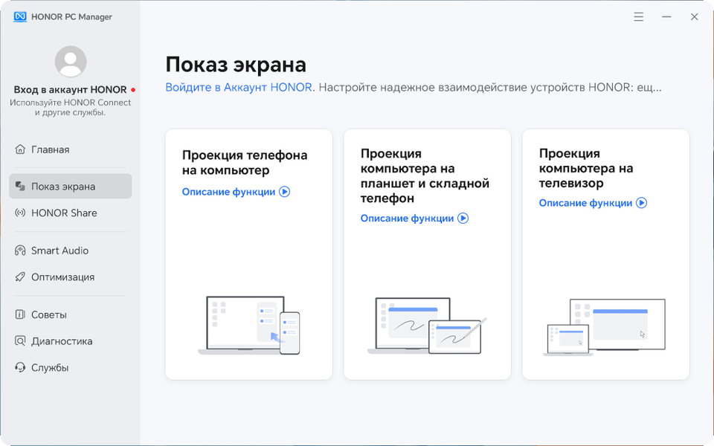Click the Показ экрана page heading
The height and width of the screenshot is (446, 714).
pyautogui.click(x=236, y=64)
